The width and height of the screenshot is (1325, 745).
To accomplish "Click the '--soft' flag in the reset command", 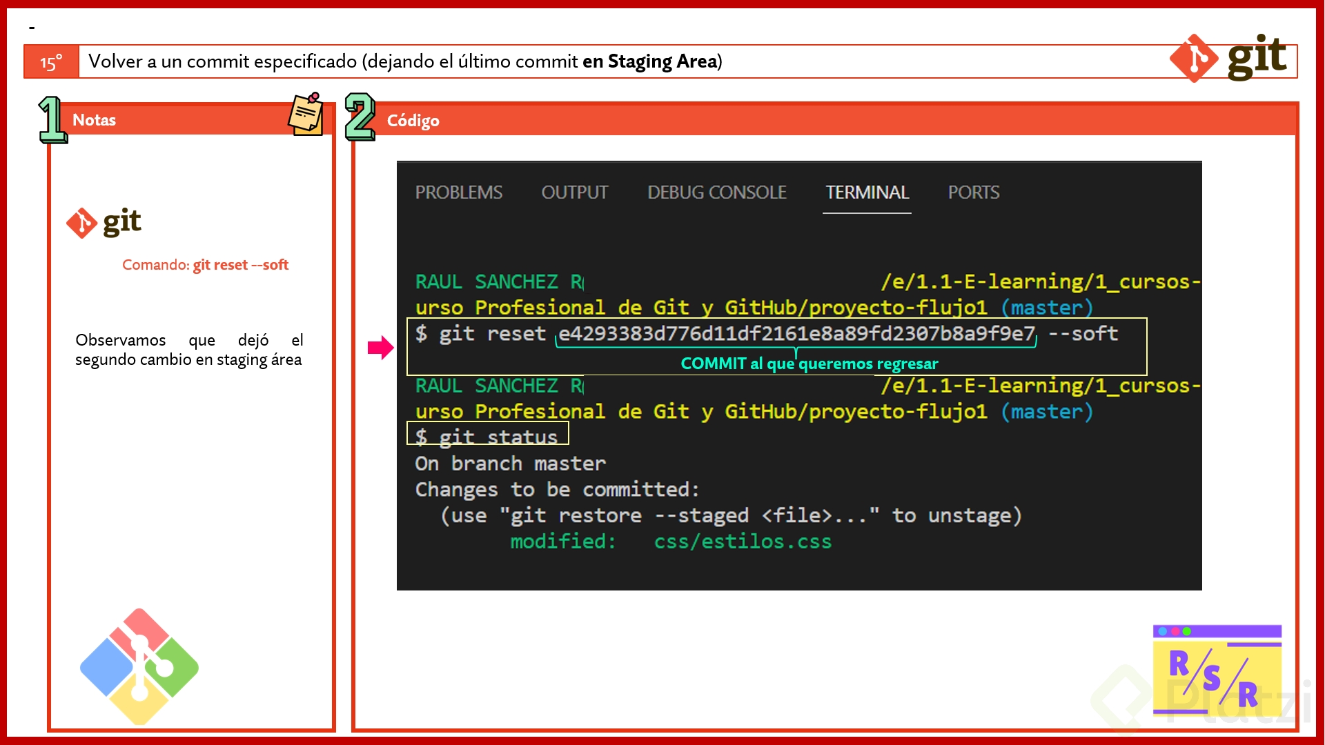I will click(x=1083, y=334).
